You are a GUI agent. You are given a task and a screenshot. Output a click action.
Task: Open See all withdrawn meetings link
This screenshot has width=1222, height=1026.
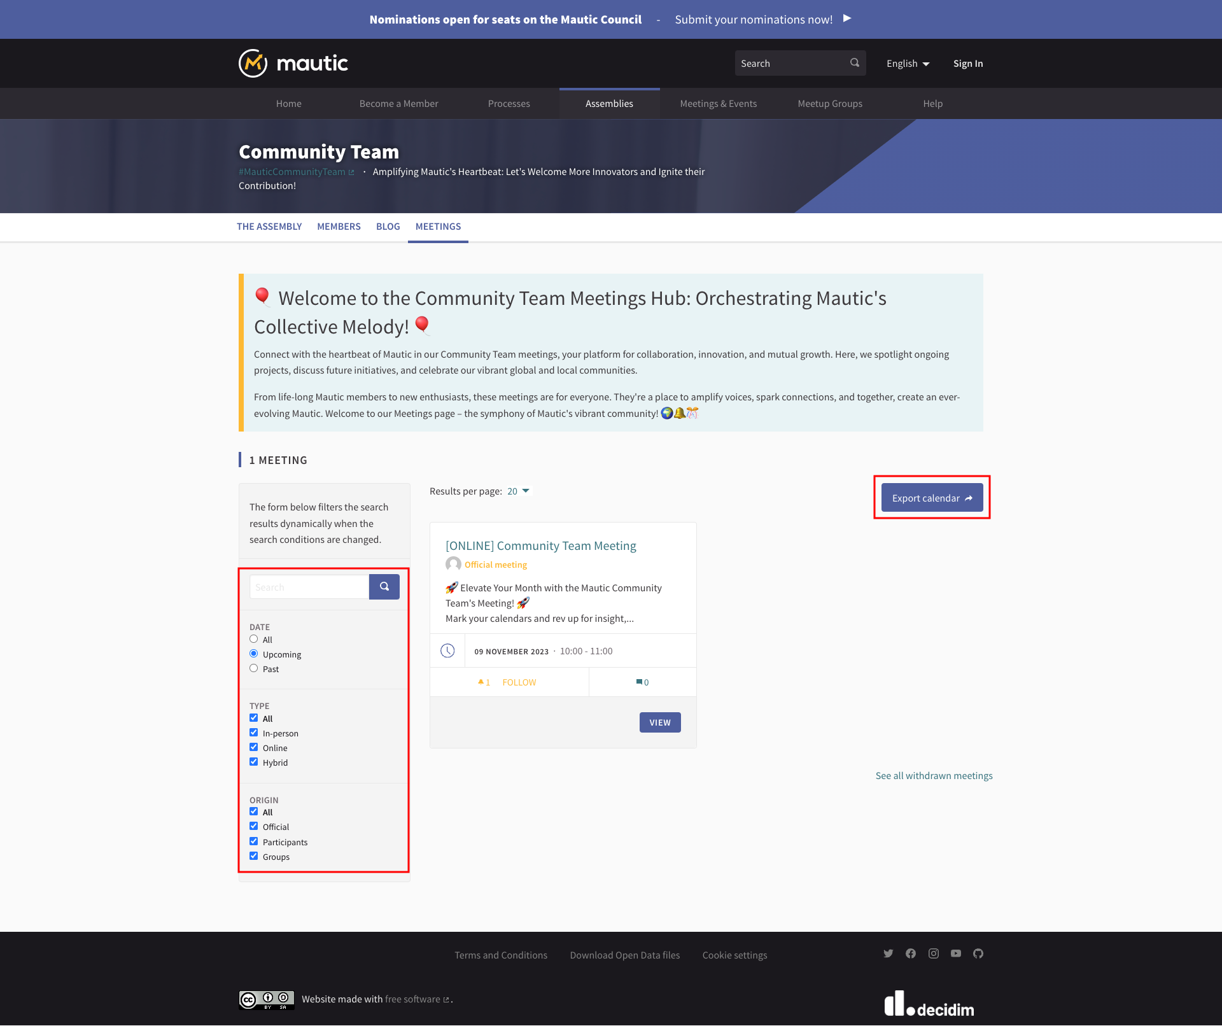934,776
